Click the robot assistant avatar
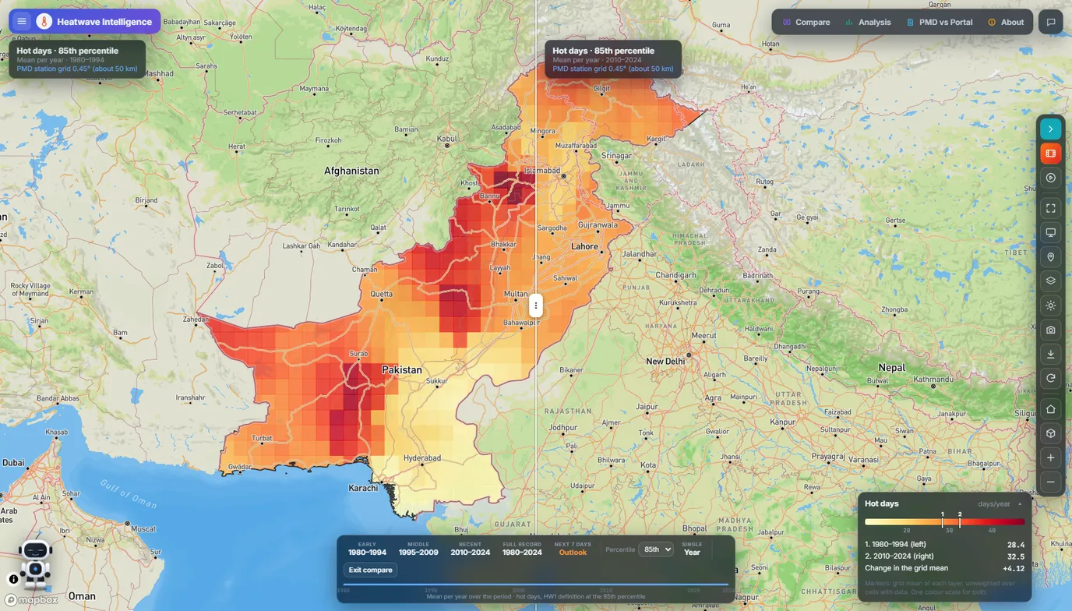The width and height of the screenshot is (1072, 611). click(35, 563)
